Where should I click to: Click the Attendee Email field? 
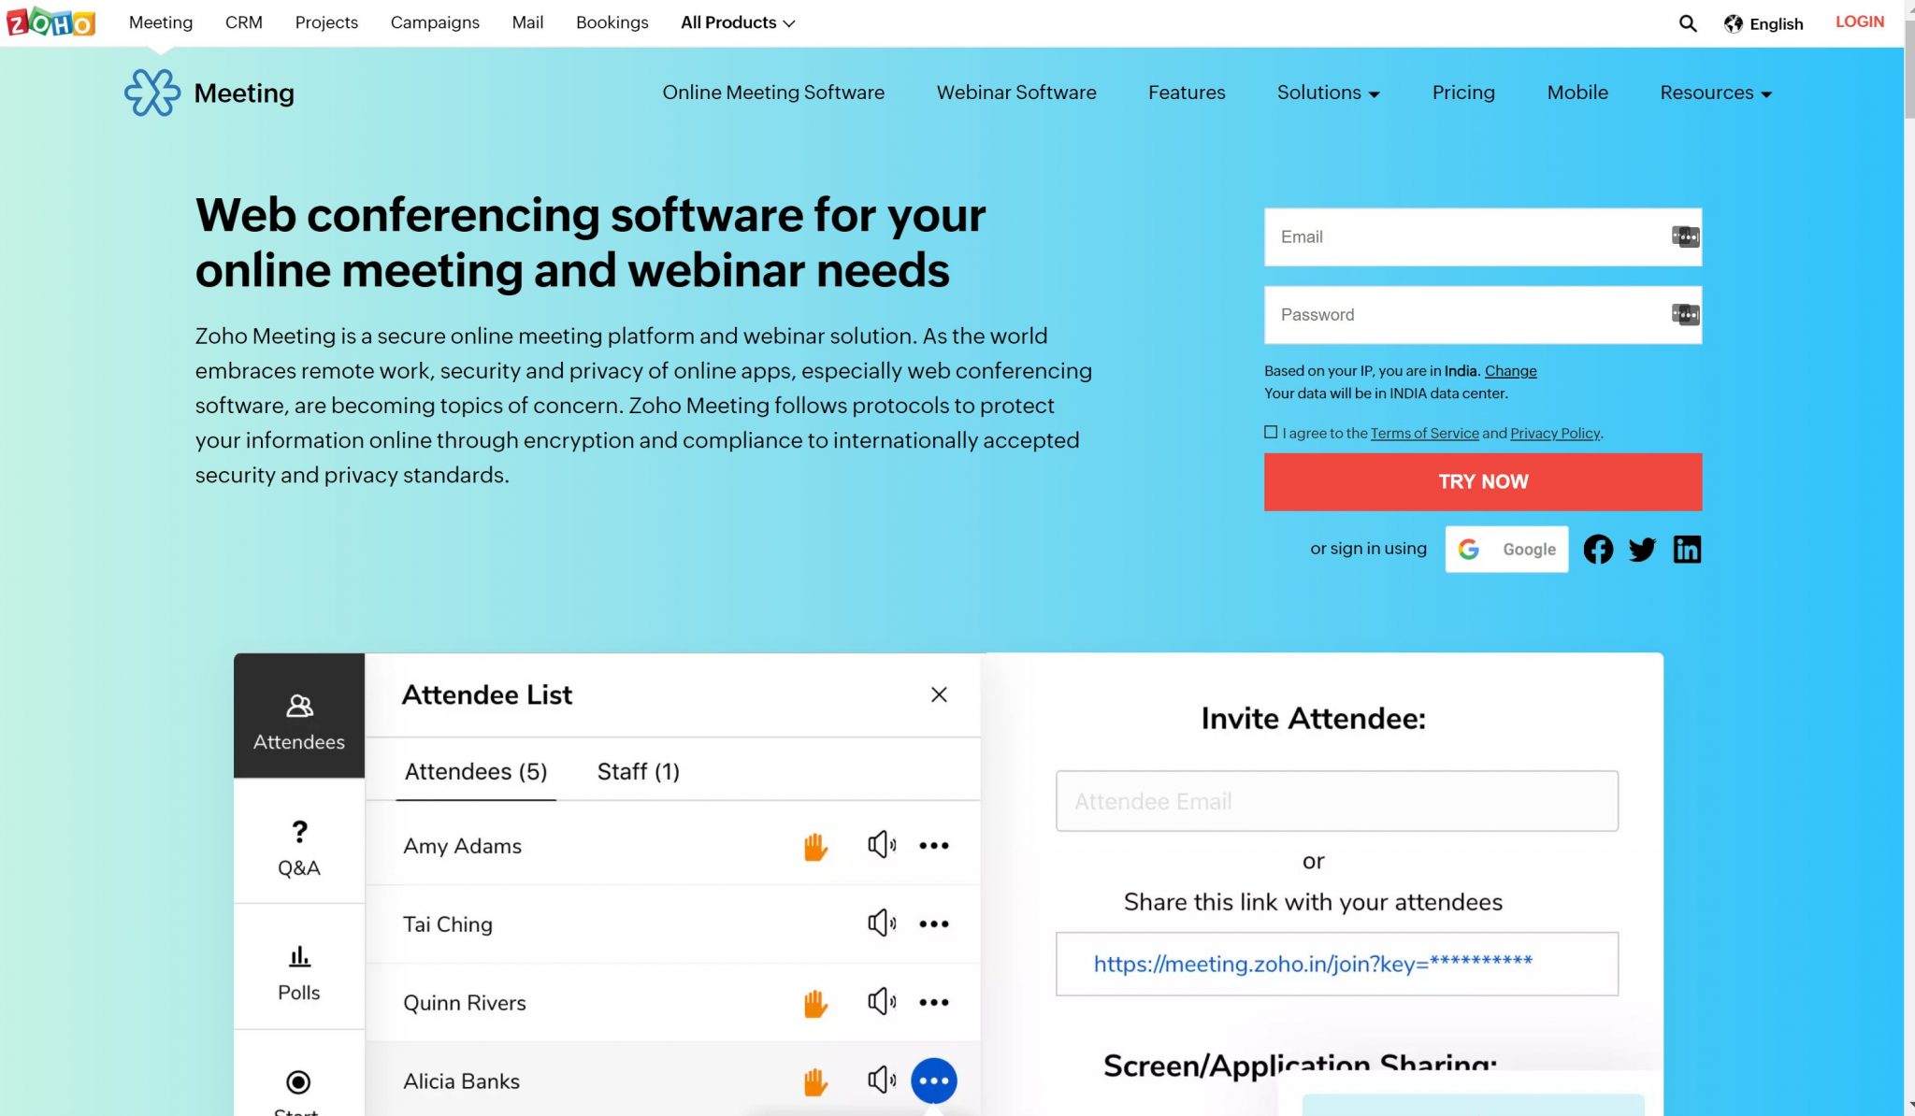click(1337, 801)
